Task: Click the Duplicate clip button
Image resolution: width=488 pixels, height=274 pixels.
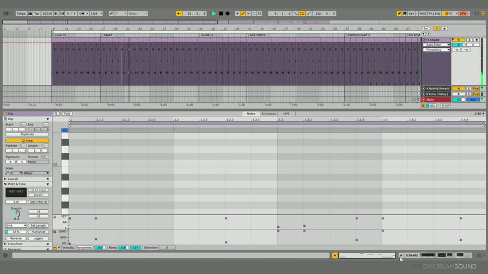Action: [x=27, y=134]
